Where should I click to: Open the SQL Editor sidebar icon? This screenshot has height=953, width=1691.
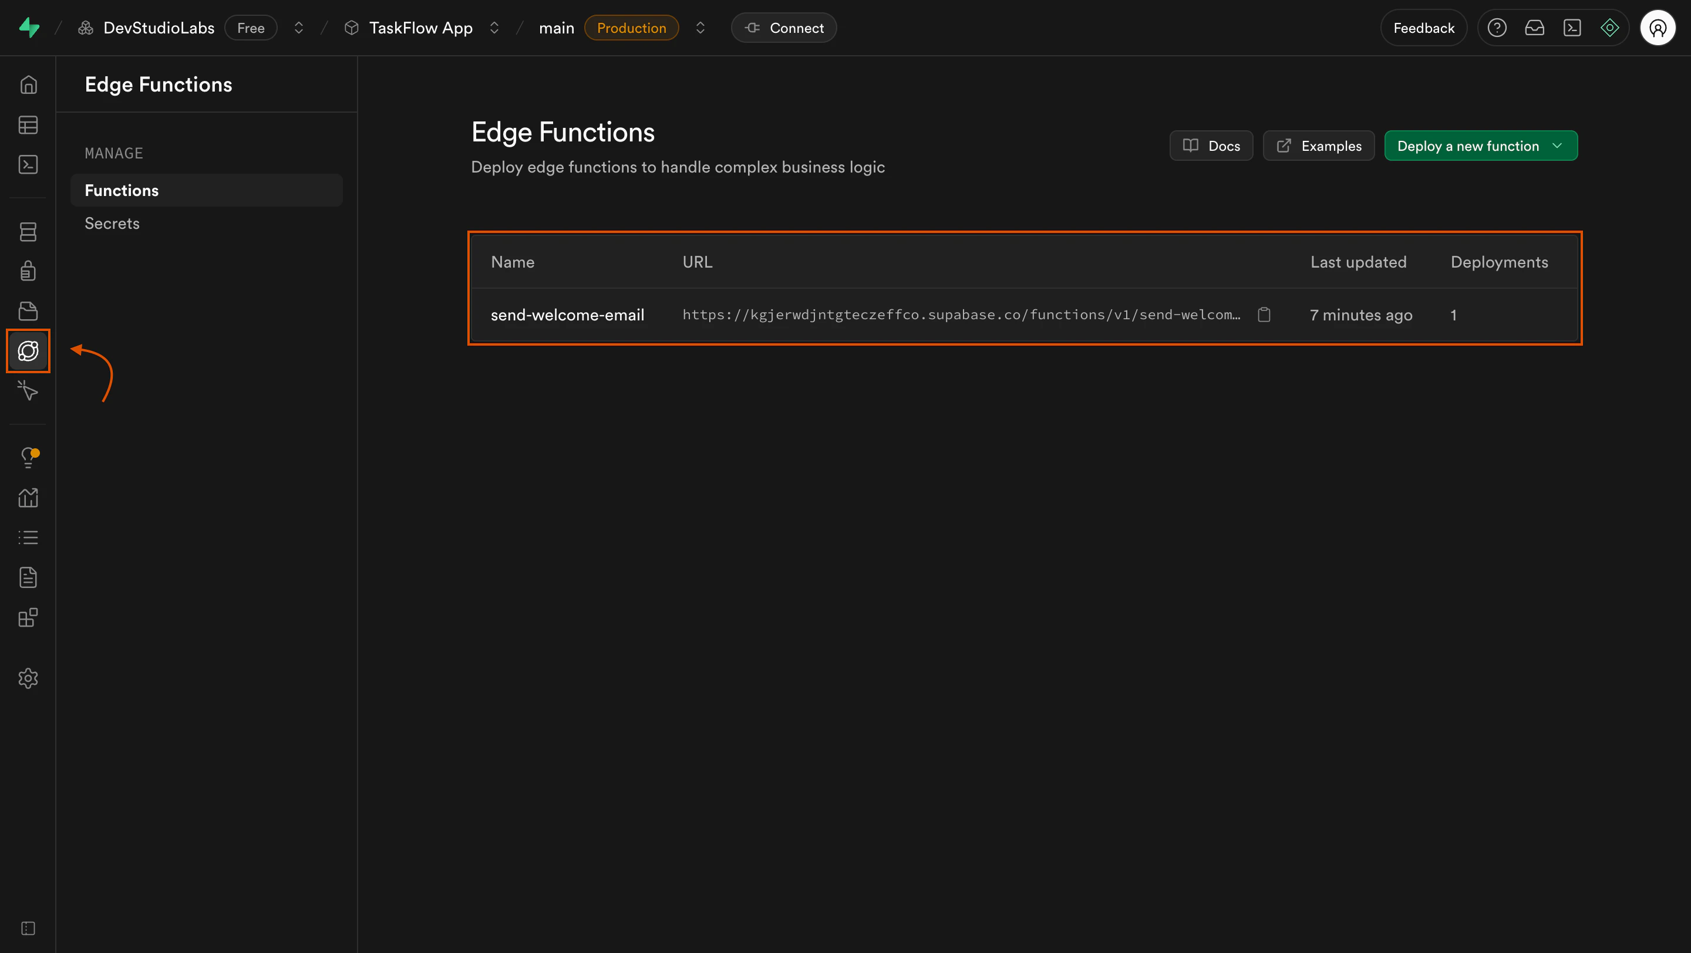coord(28,164)
